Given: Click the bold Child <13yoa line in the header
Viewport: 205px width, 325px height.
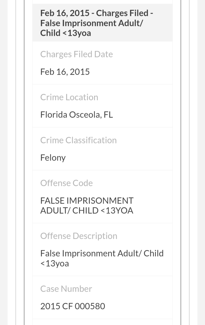Looking at the screenshot, I should click(65, 33).
